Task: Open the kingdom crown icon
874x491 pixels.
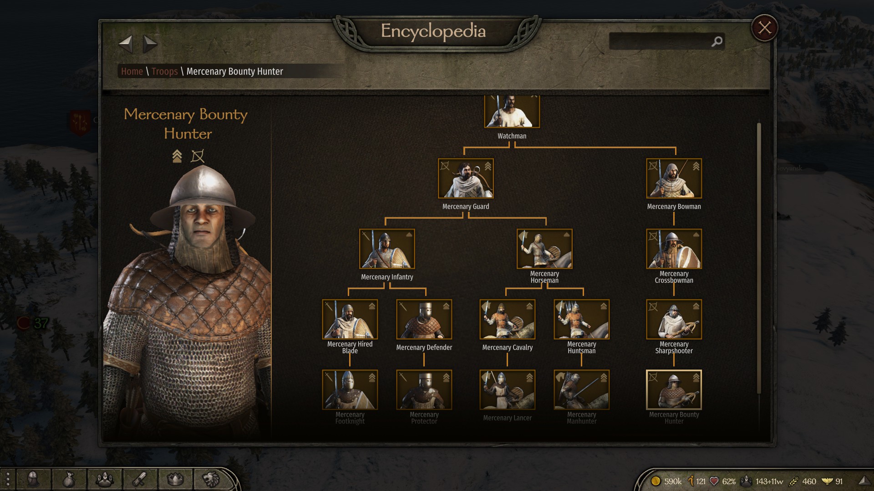Action: coord(175,479)
